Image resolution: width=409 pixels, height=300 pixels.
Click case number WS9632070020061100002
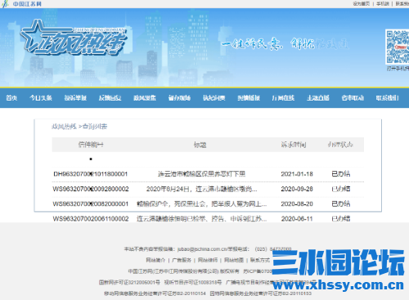pos(91,218)
